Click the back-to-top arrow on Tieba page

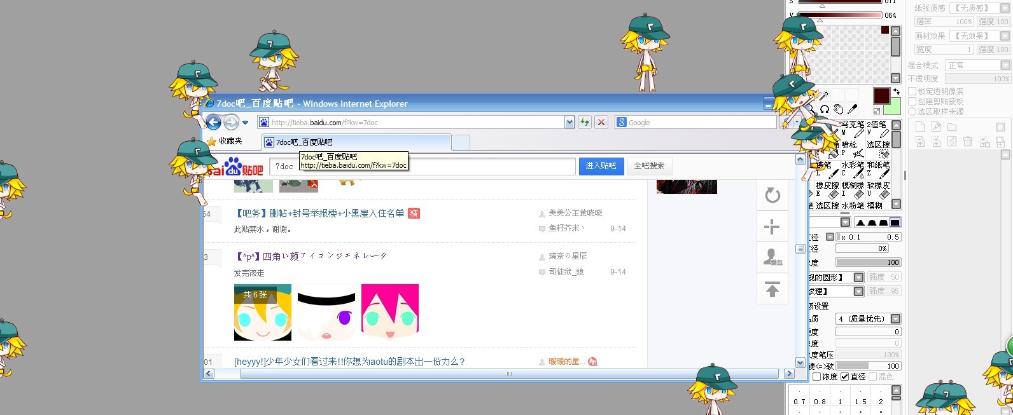772,289
